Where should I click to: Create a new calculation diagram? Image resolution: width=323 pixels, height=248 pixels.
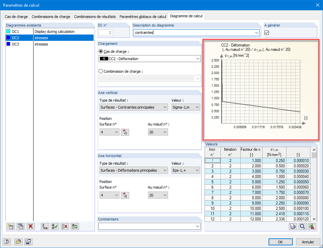[x=11, y=226]
